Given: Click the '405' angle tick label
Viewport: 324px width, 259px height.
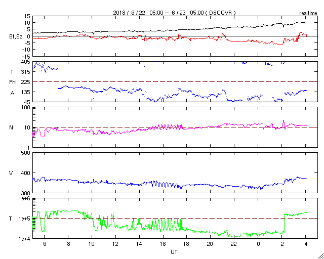Looking at the screenshot, I should (x=27, y=62).
